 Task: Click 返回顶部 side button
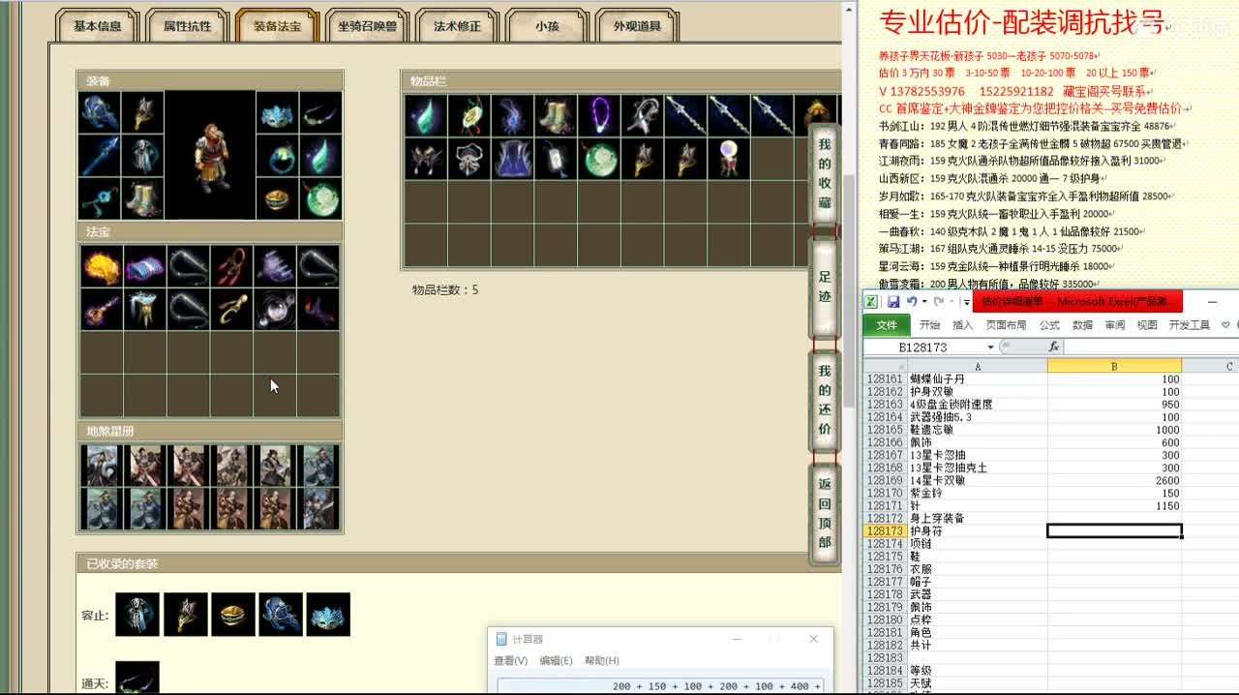click(x=825, y=513)
